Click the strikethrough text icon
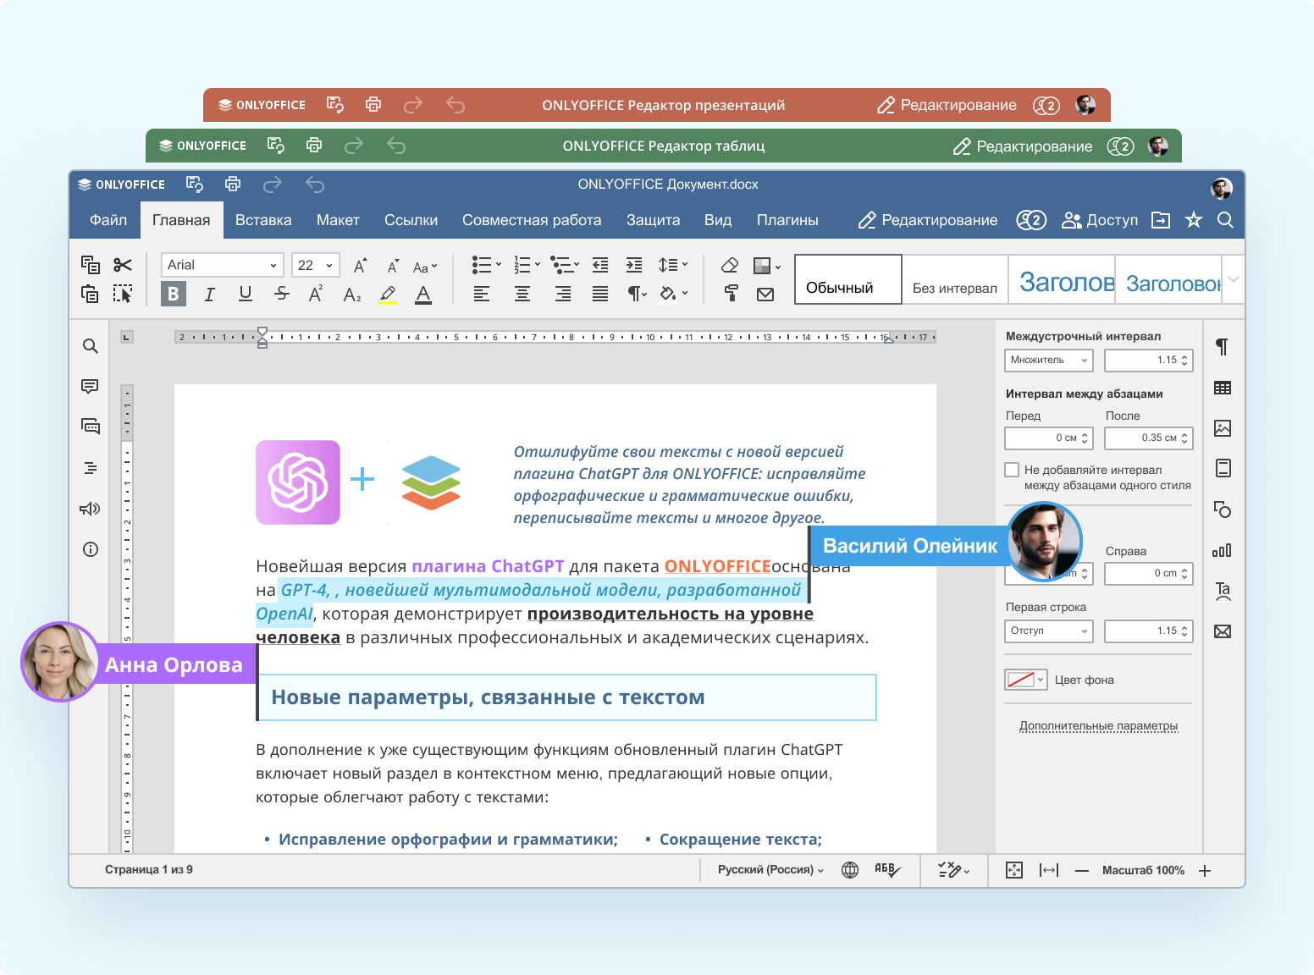Image resolution: width=1314 pixels, height=975 pixels. (x=281, y=294)
